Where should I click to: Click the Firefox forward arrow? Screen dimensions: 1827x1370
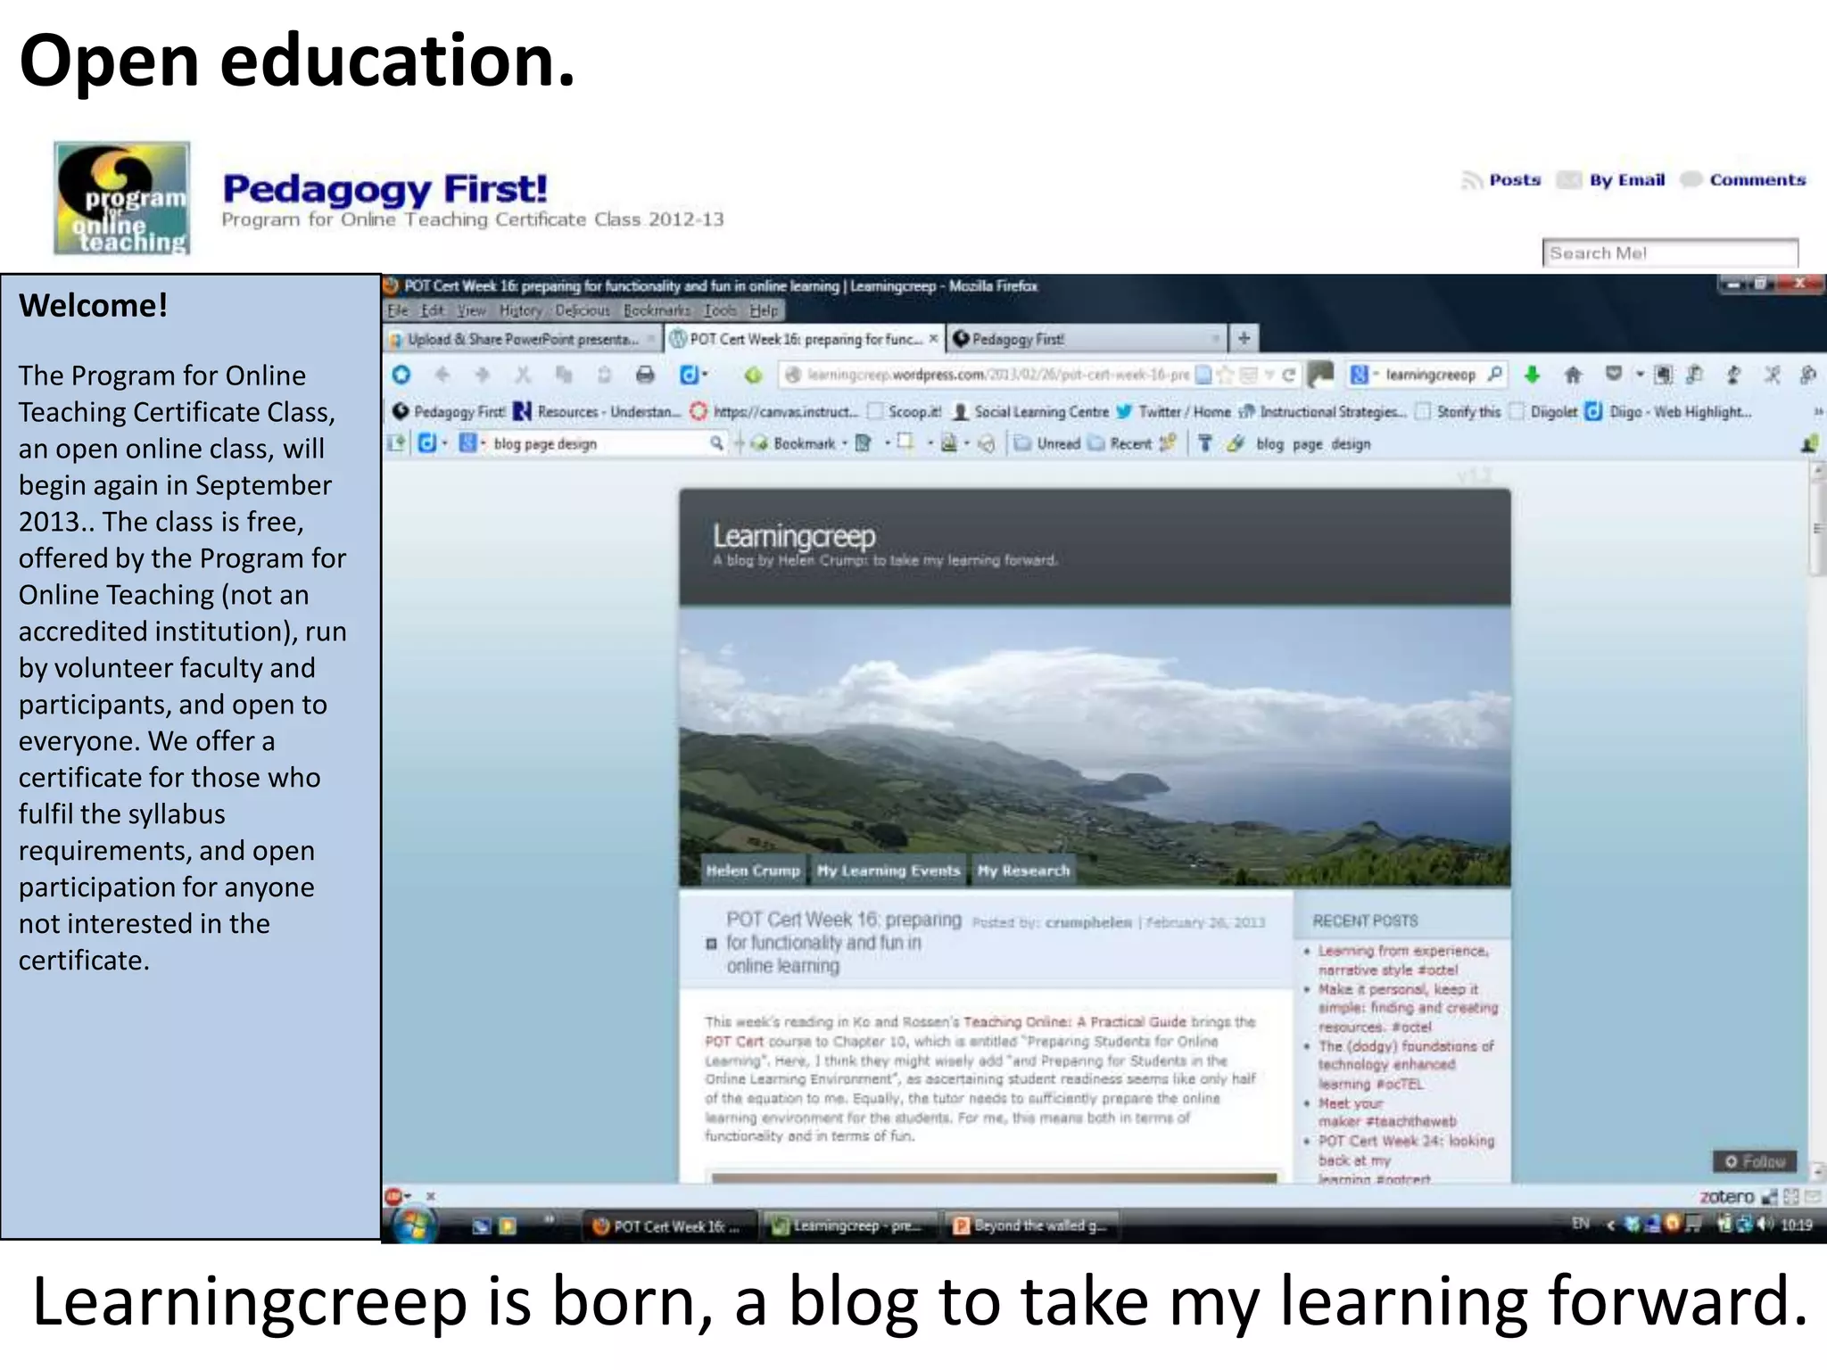tap(483, 375)
